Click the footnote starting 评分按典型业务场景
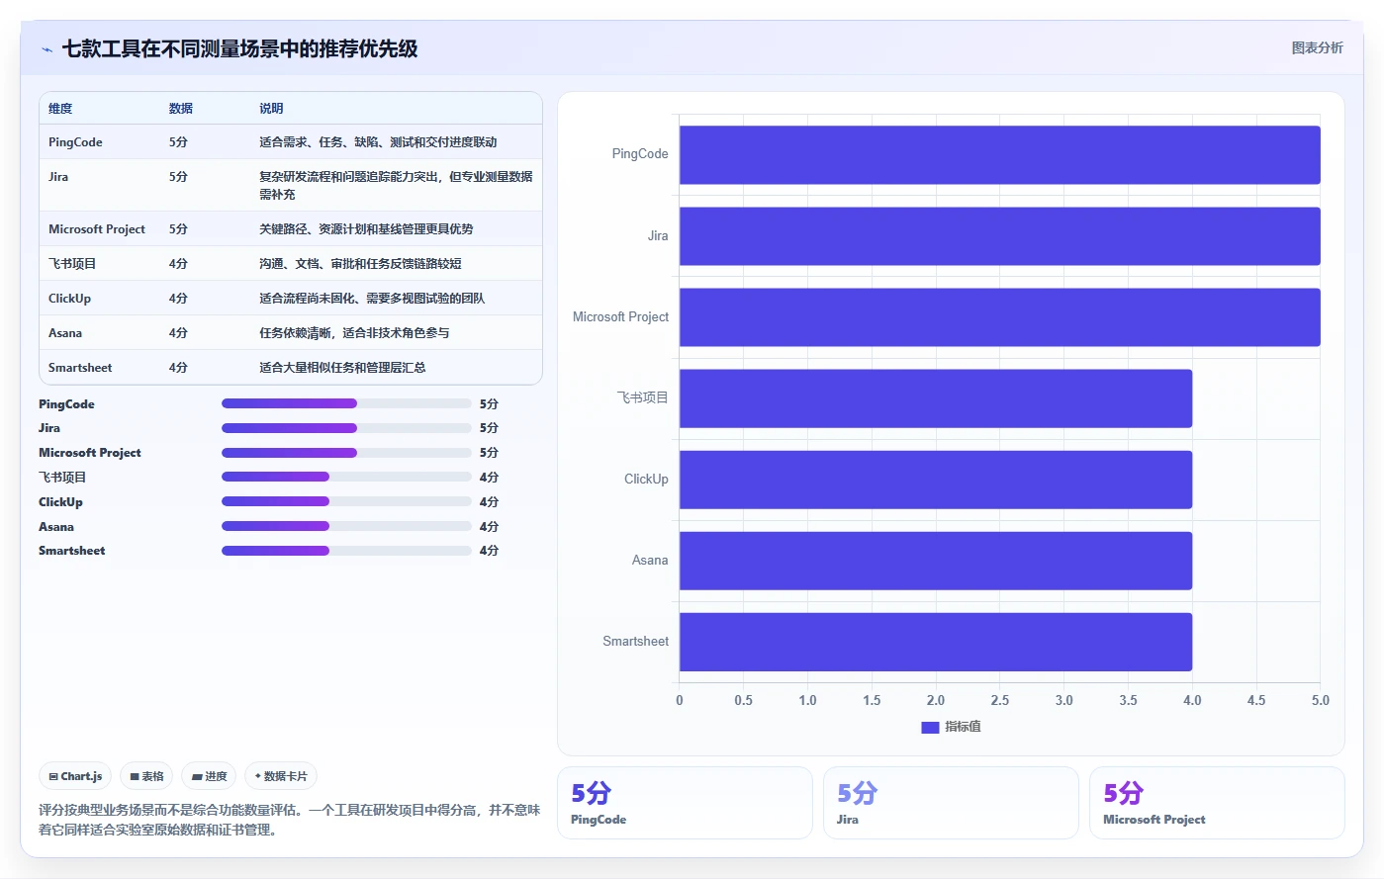 click(289, 820)
